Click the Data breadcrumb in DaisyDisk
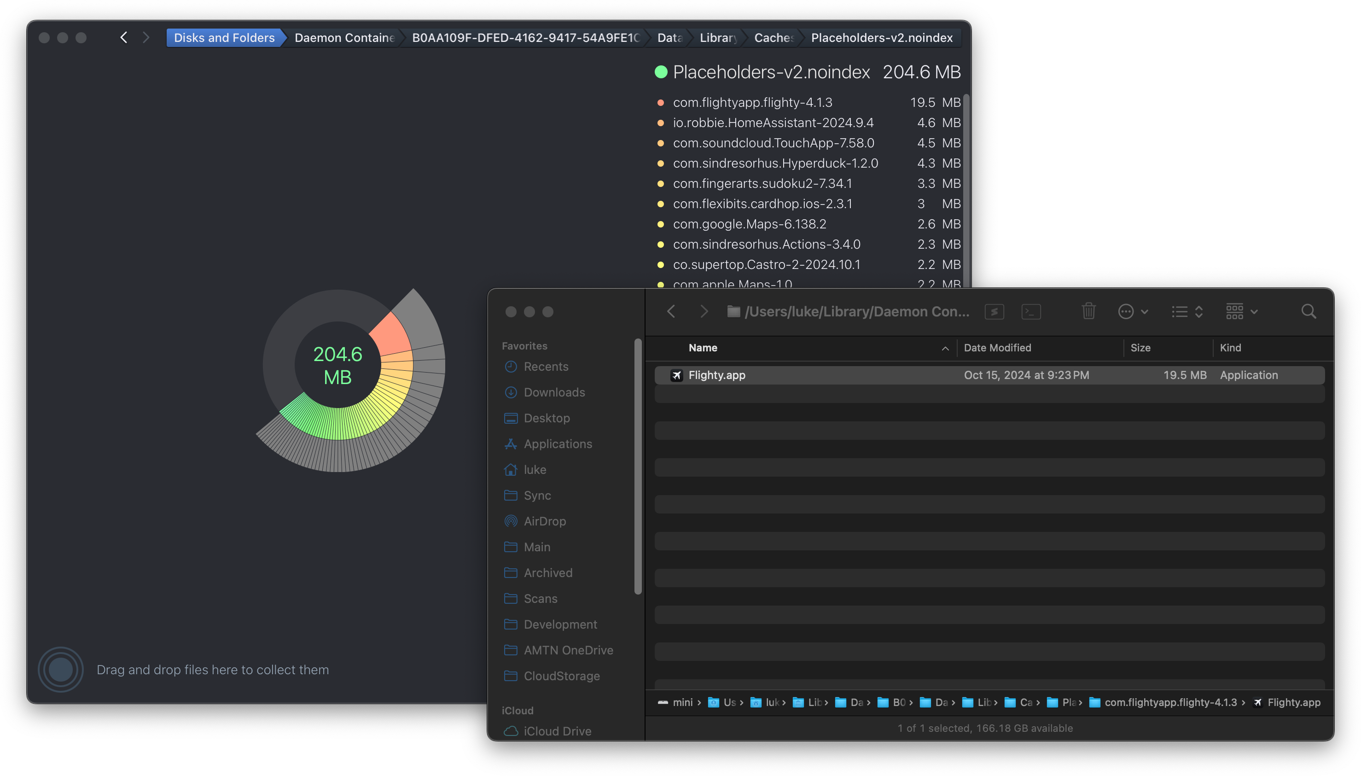The width and height of the screenshot is (1361, 776). click(669, 38)
